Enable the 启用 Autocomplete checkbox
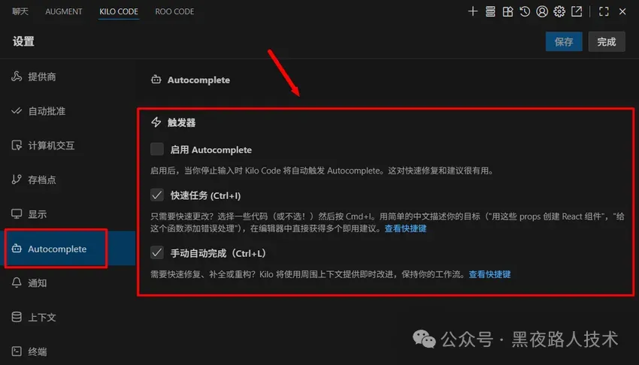 (x=157, y=149)
